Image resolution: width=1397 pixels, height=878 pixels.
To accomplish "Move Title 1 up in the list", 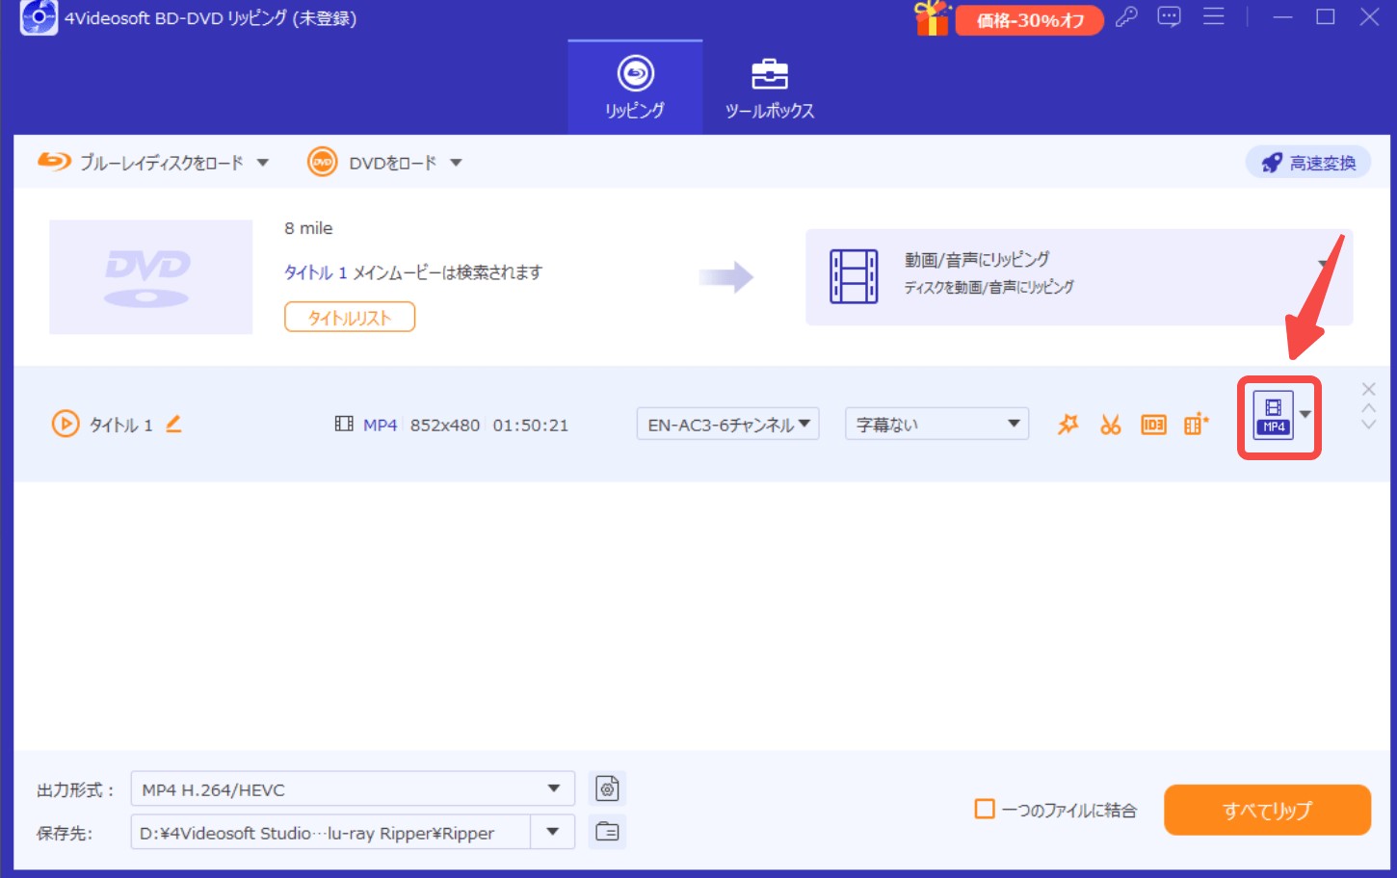I will tap(1368, 408).
